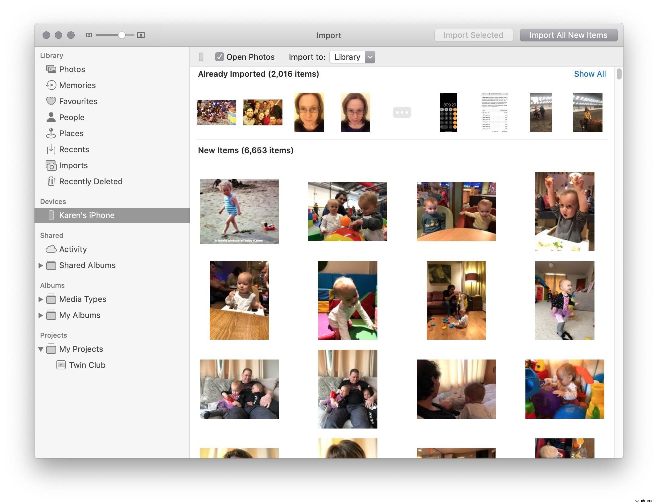Select the Memories icon in sidebar
Image resolution: width=658 pixels, height=504 pixels.
click(x=51, y=85)
